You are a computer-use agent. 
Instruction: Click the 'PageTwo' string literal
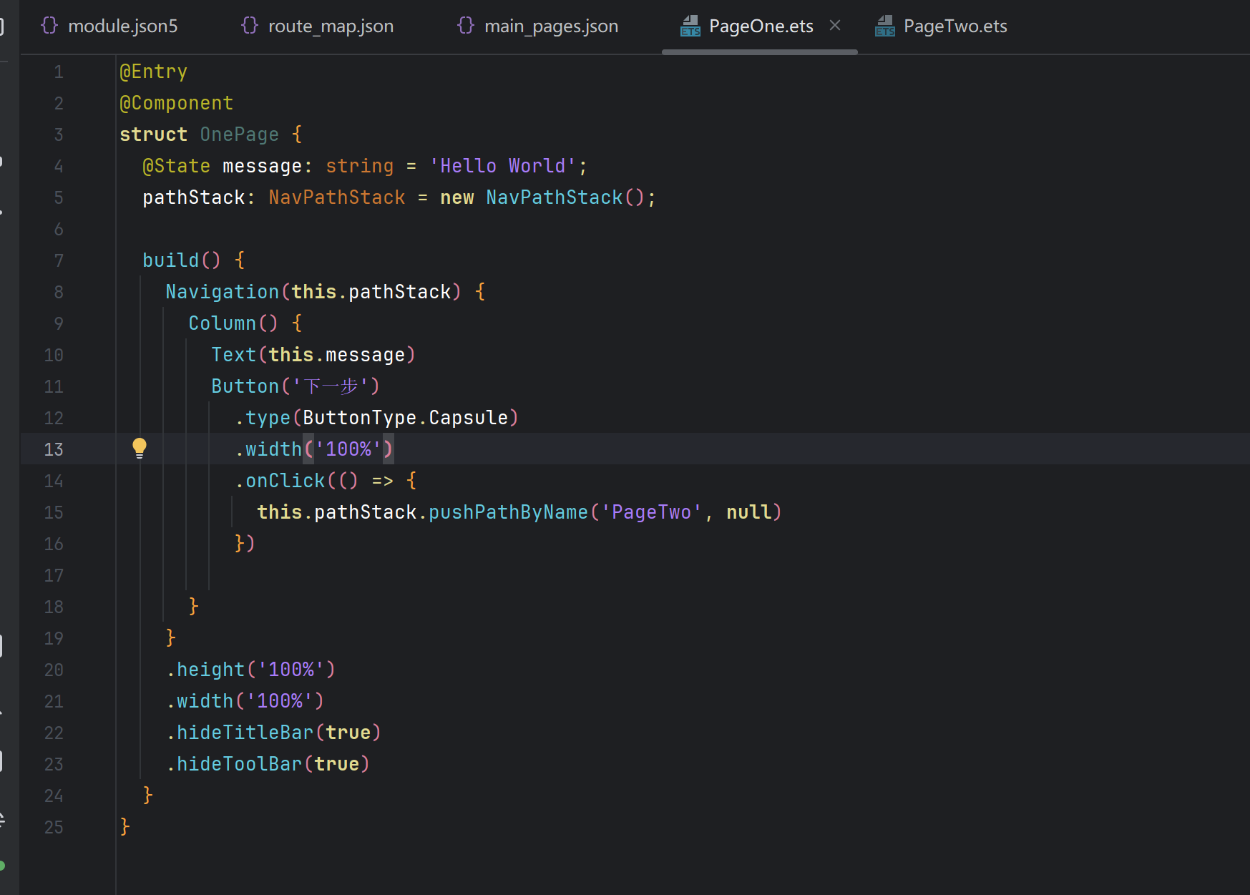tap(651, 512)
